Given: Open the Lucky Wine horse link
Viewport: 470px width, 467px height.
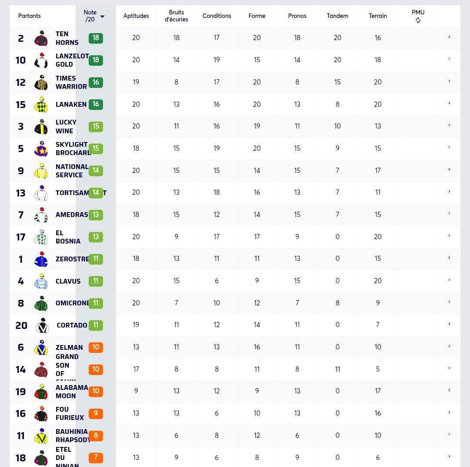Looking at the screenshot, I should click(66, 126).
